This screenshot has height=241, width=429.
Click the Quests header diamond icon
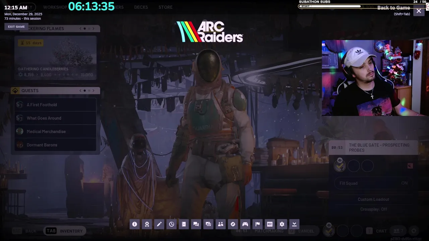pos(15,91)
